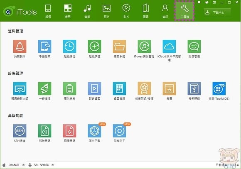The height and width of the screenshot is (169, 241).
Task: Open the calendar tool icon
Action: tap(169, 88)
